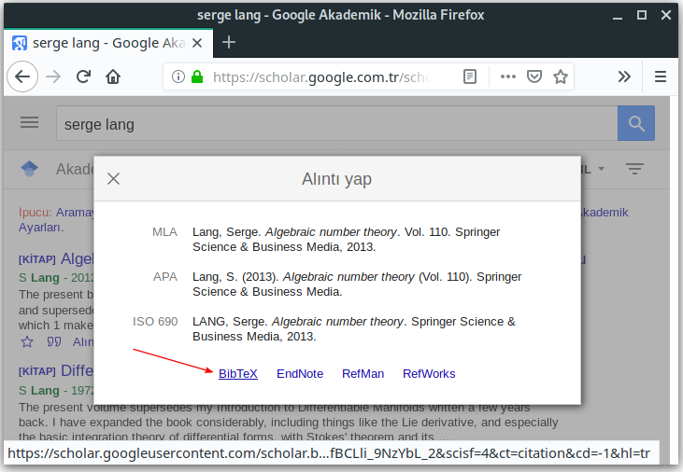Screen dimensions: 683x472
Task: Go back with the browser back arrow
Action: click(x=22, y=77)
